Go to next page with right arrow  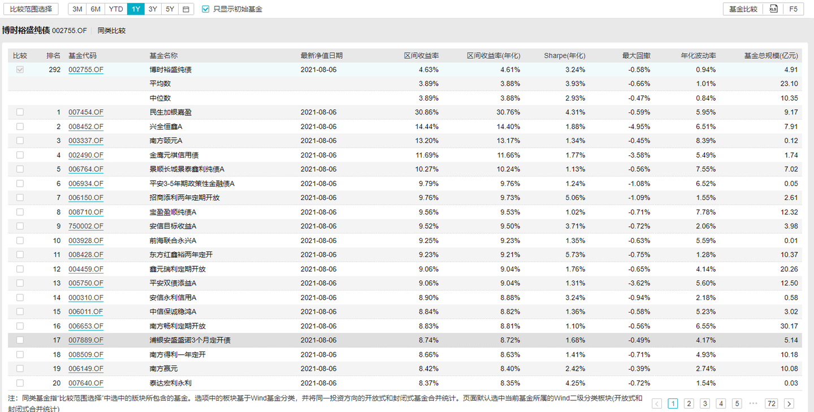789,404
